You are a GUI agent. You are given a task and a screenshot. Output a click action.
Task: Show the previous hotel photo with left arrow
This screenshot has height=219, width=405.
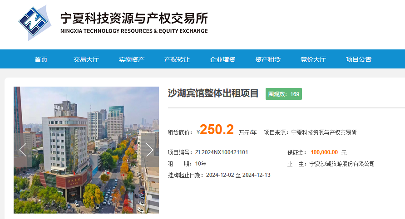tap(23, 150)
